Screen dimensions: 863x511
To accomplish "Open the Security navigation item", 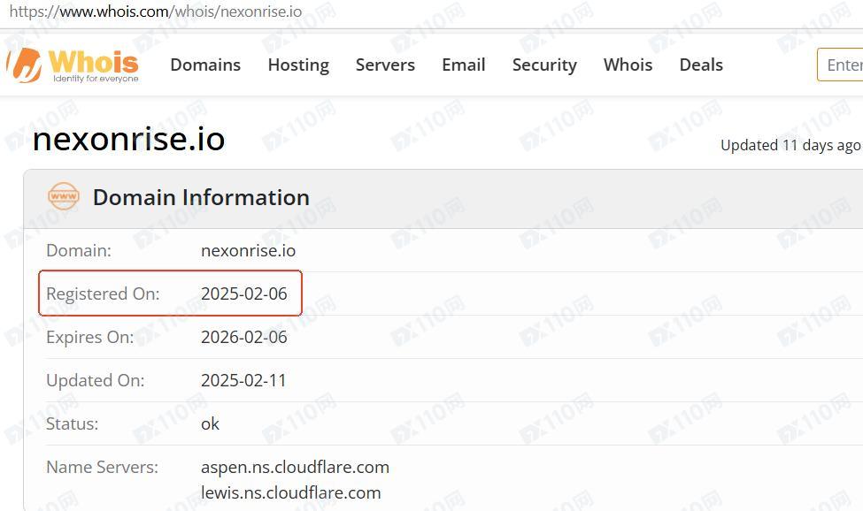I will (x=544, y=65).
